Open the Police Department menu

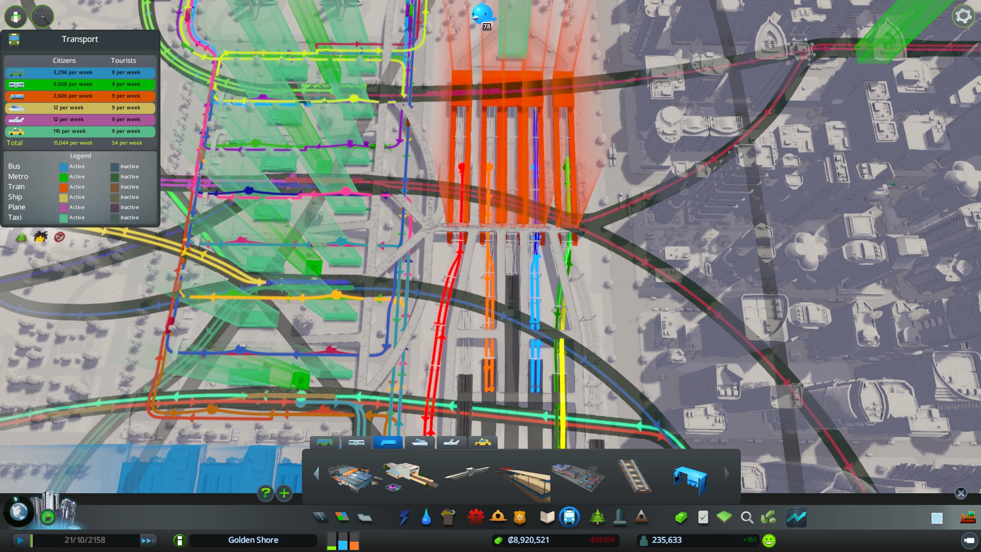pyautogui.click(x=520, y=518)
